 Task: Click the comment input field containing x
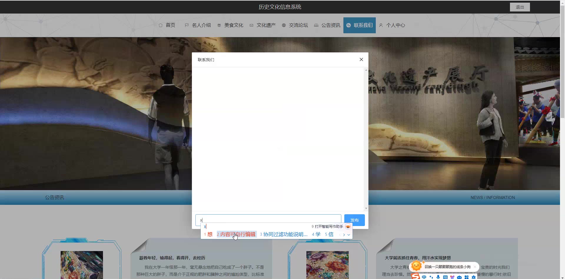[x=268, y=220]
